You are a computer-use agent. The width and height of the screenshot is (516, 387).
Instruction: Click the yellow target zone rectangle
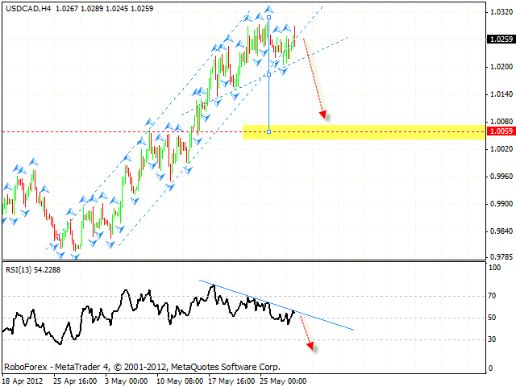click(363, 131)
